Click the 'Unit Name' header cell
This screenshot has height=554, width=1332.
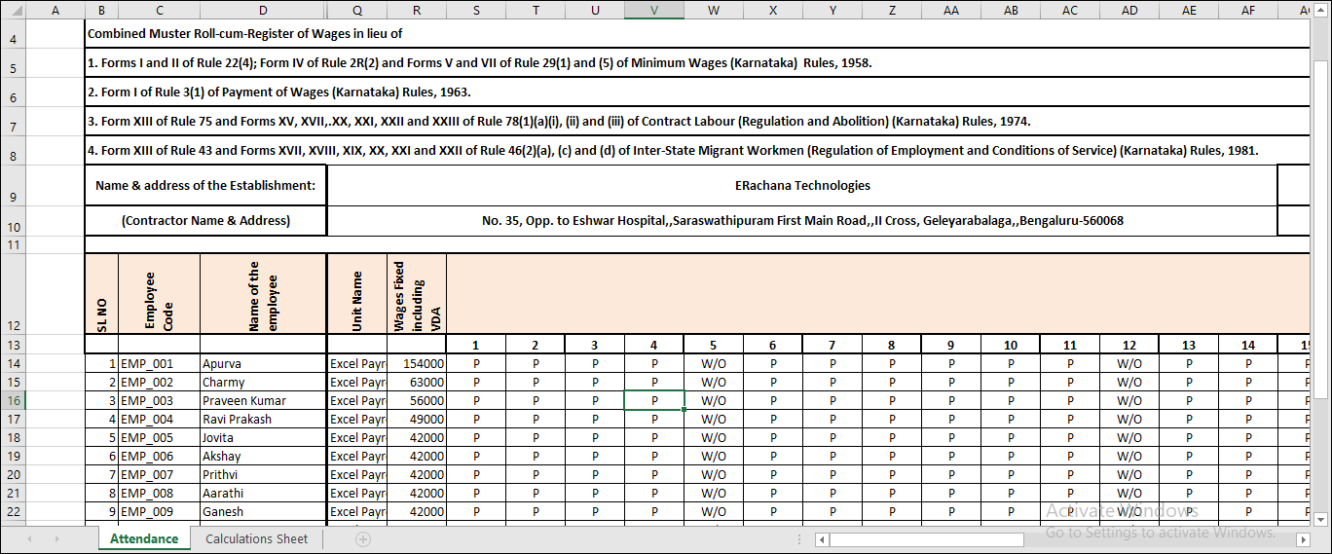(x=356, y=294)
